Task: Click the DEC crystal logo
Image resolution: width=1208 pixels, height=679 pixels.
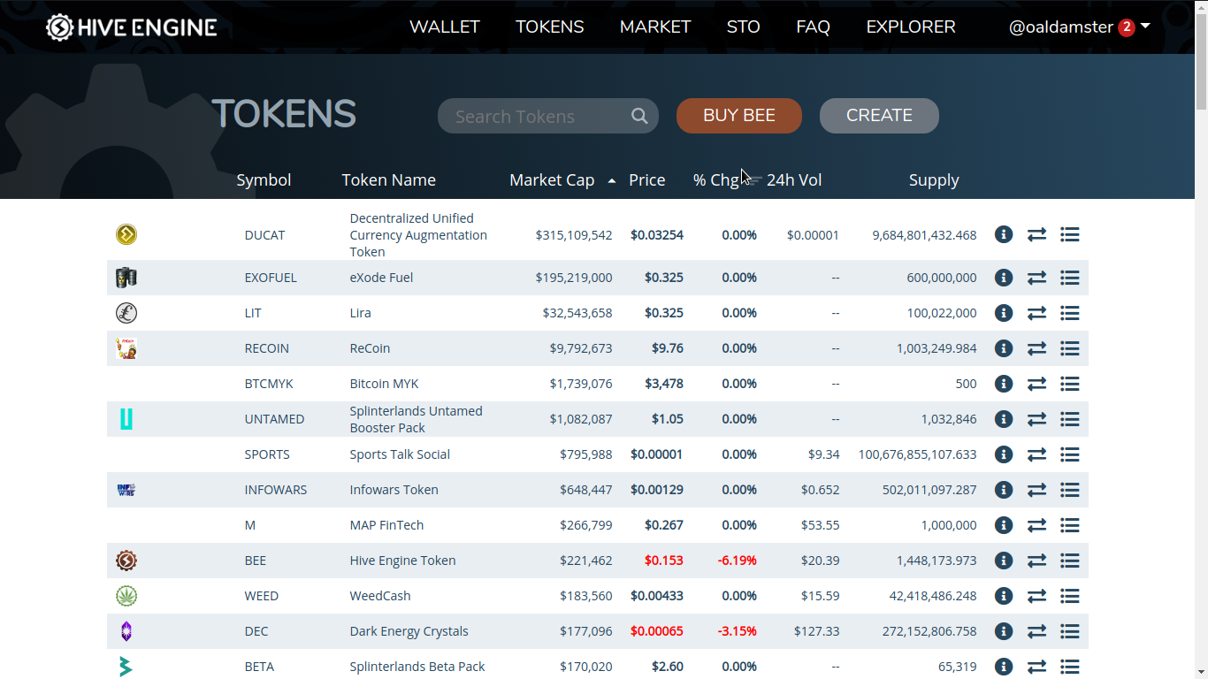Action: [126, 631]
